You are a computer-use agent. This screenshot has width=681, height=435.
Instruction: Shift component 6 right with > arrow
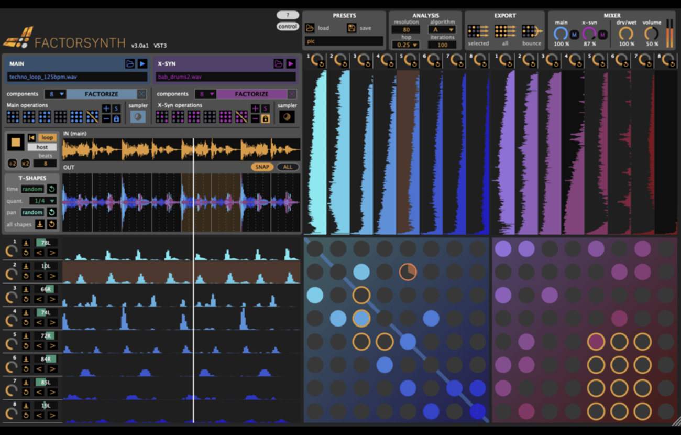click(52, 369)
